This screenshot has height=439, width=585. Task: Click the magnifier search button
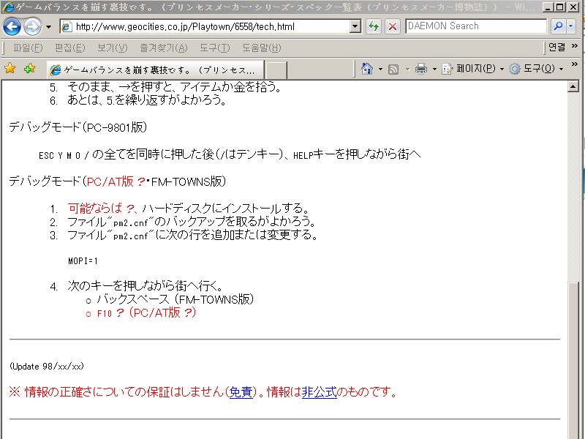click(558, 26)
